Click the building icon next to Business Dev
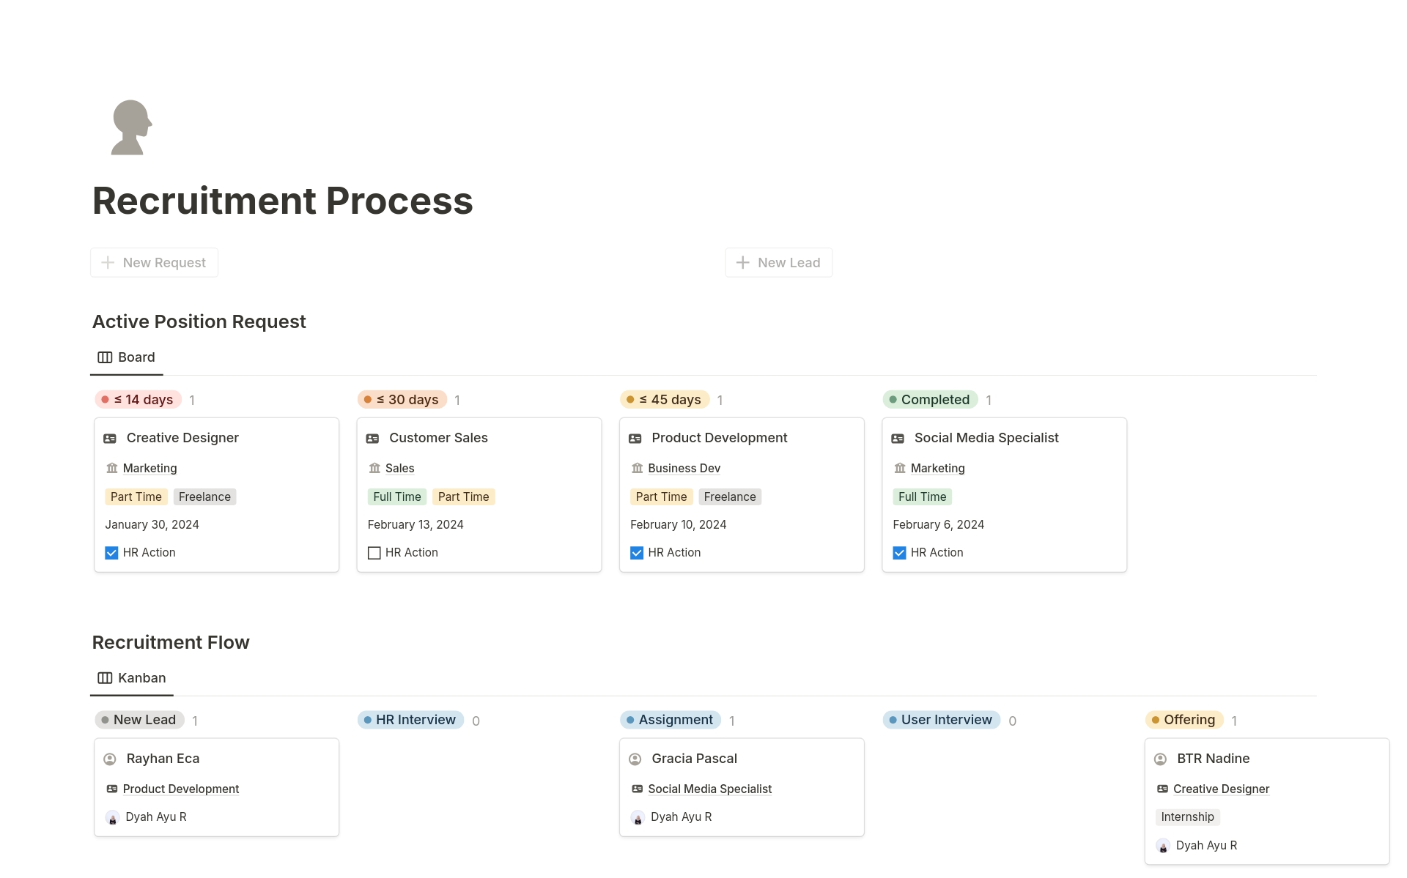 click(x=637, y=468)
